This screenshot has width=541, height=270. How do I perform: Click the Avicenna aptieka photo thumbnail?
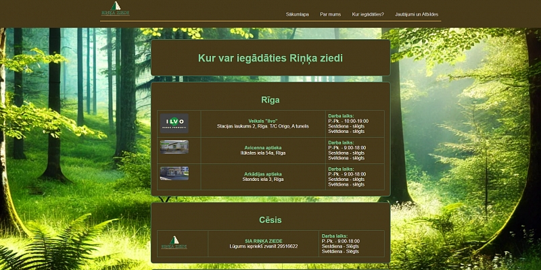pos(174,147)
